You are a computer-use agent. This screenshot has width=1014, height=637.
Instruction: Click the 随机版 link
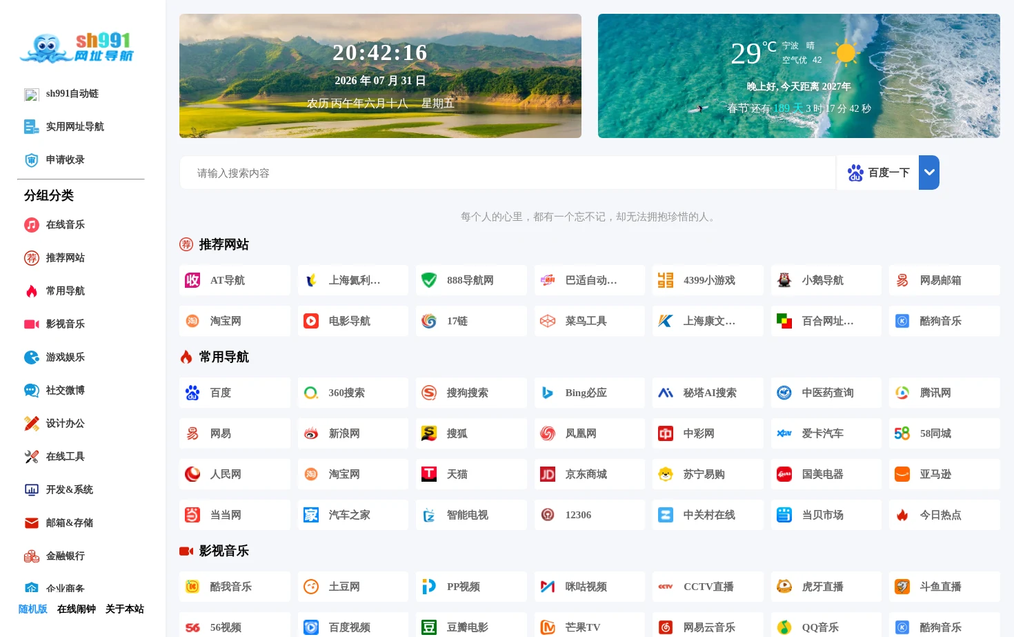pyautogui.click(x=33, y=609)
